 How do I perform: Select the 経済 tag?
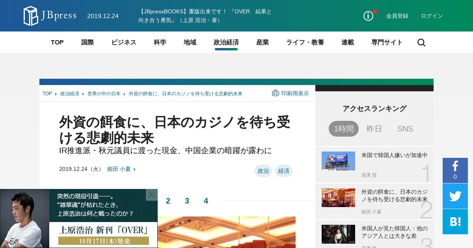click(284, 171)
